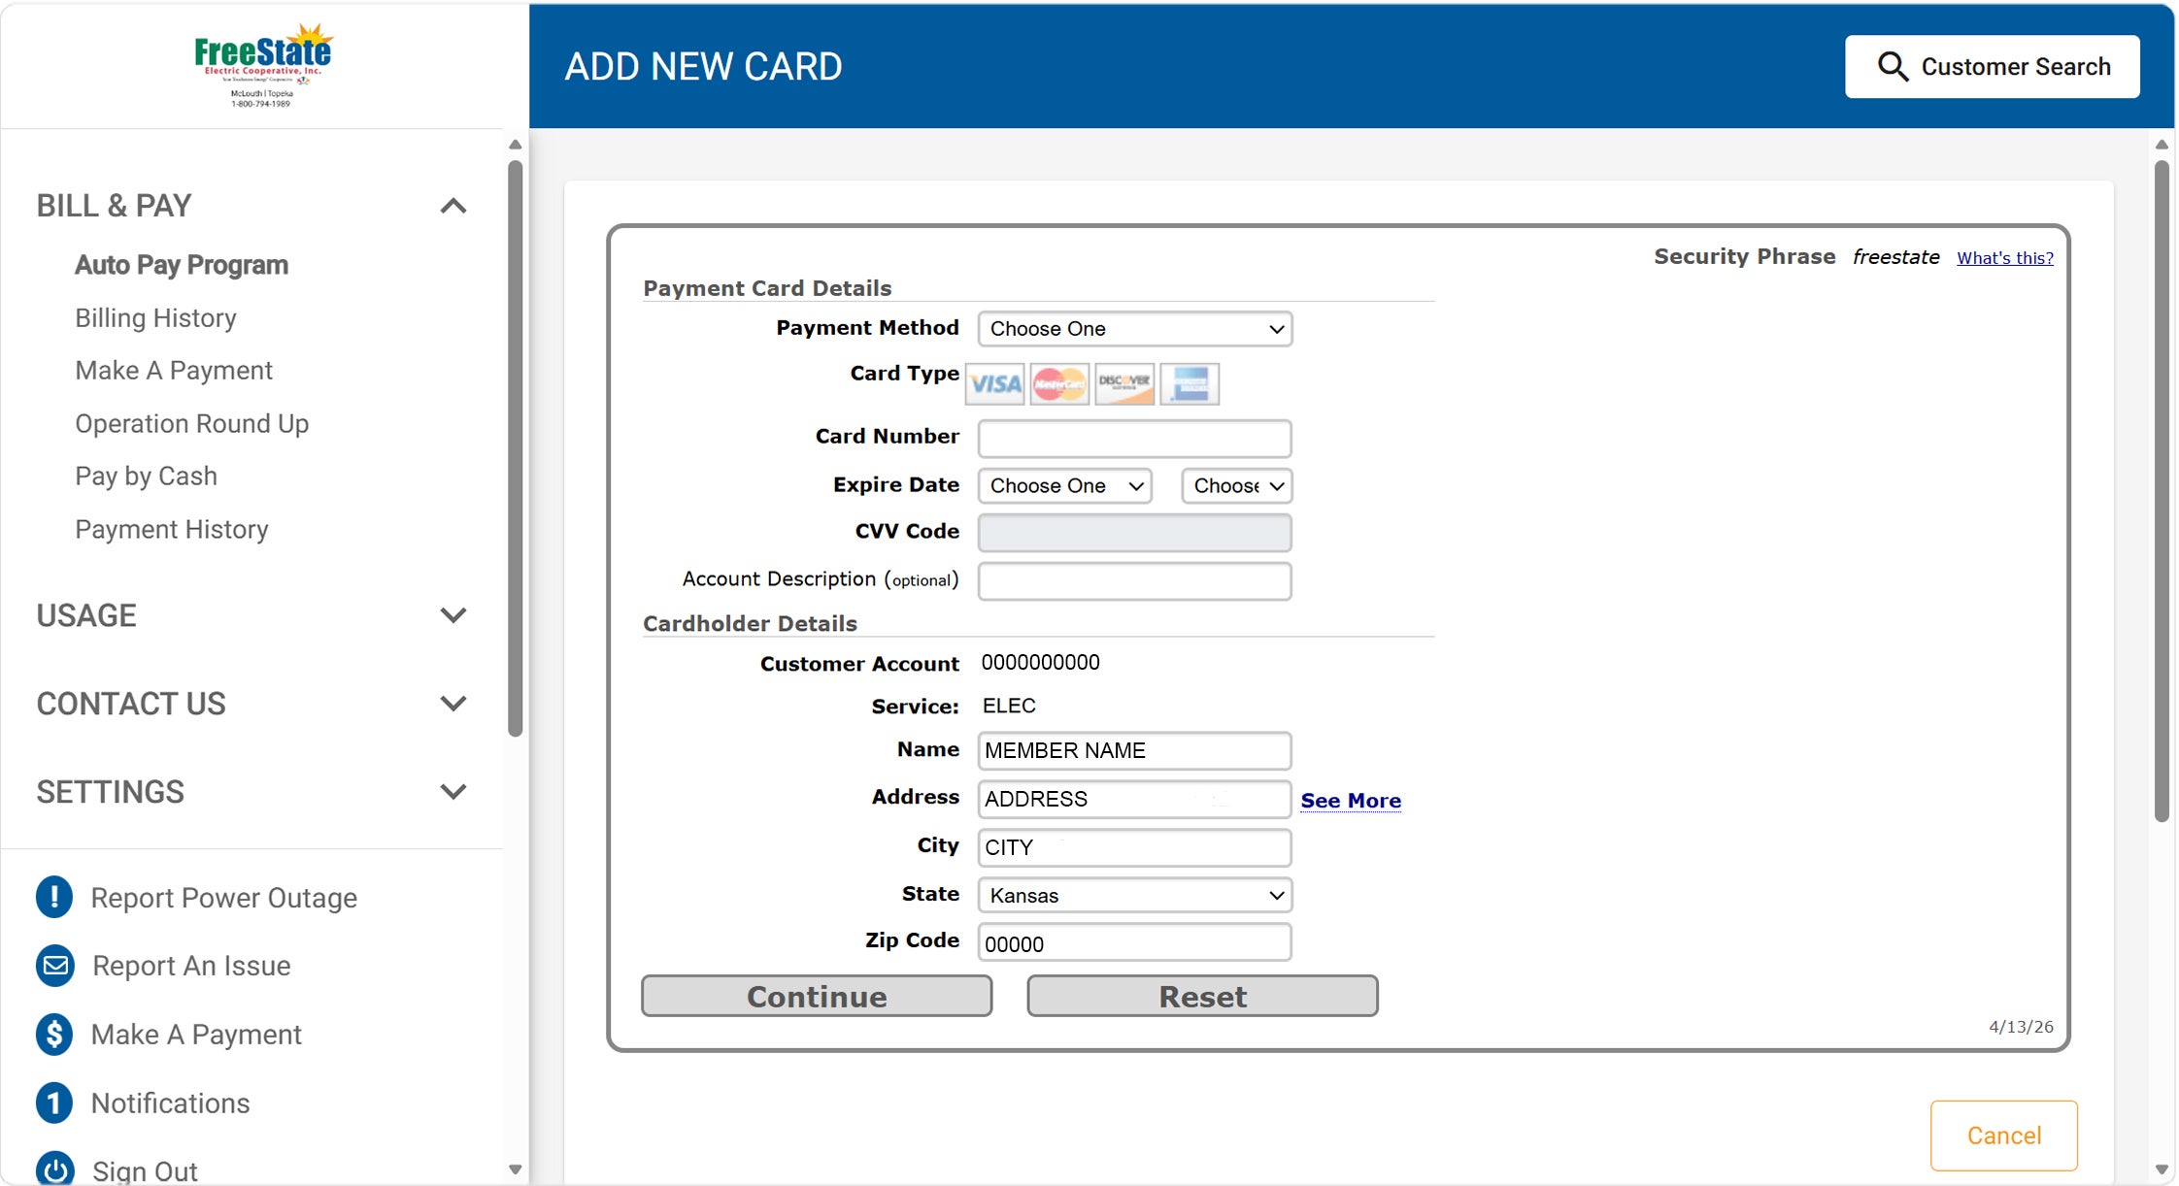Select the American Express card type icon

1188,383
